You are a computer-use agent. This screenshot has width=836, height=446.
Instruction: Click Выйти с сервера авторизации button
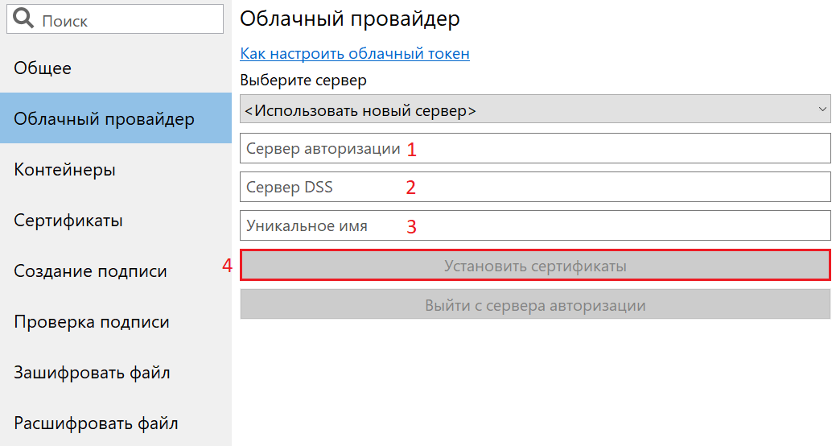[535, 304]
